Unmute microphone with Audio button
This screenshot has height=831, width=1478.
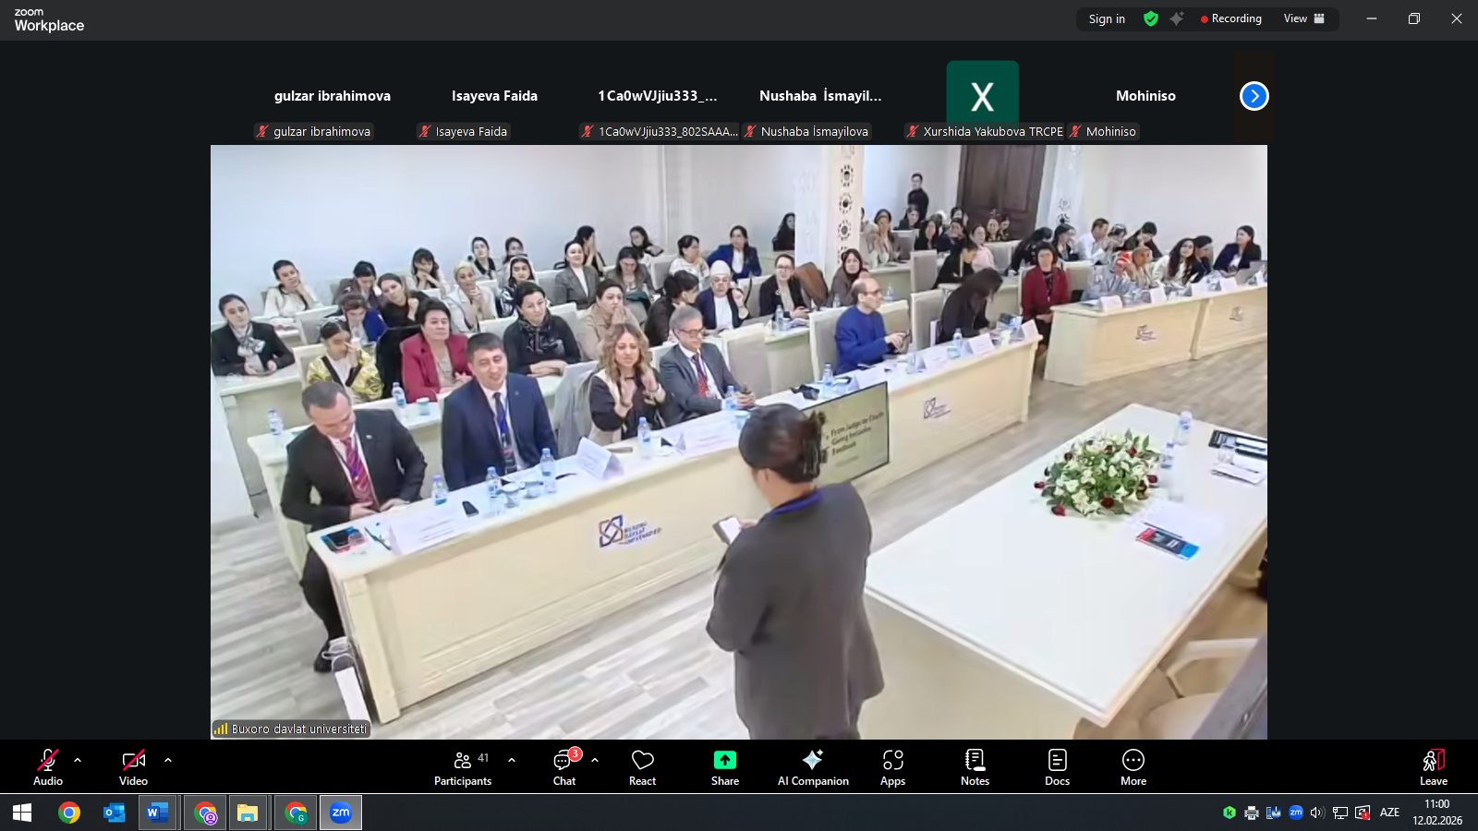click(48, 766)
